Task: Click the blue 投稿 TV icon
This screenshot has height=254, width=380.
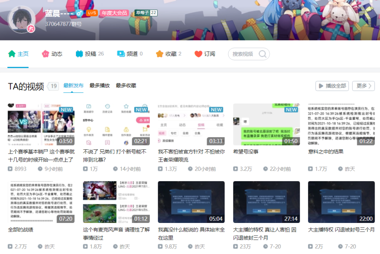Action: click(79, 54)
